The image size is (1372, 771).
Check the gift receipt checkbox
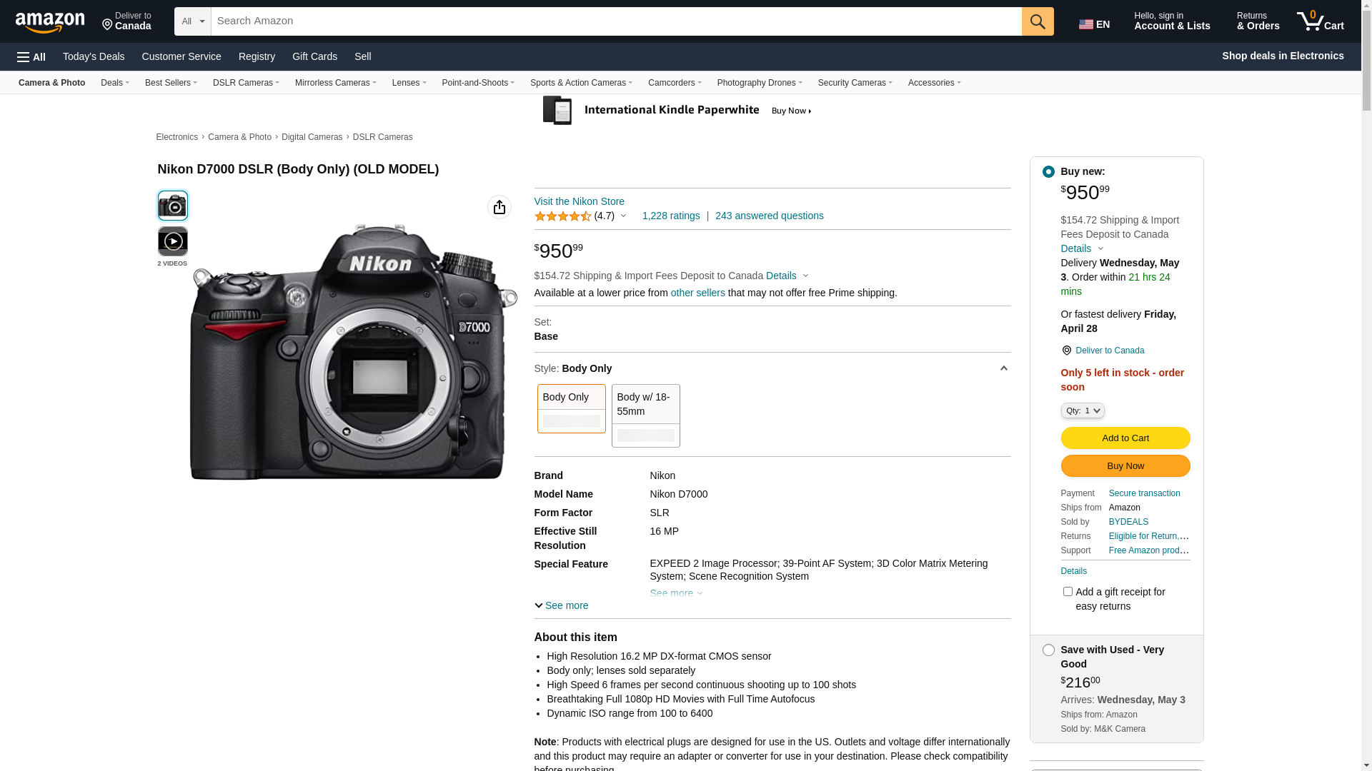pos(1068,592)
